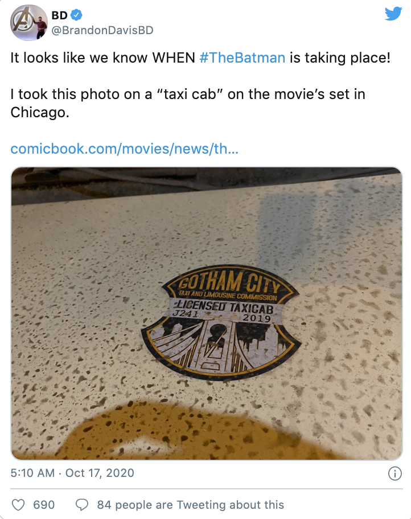Open the Oct 17, 2020 date
Viewport: 411px width, 519px height.
click(x=100, y=473)
